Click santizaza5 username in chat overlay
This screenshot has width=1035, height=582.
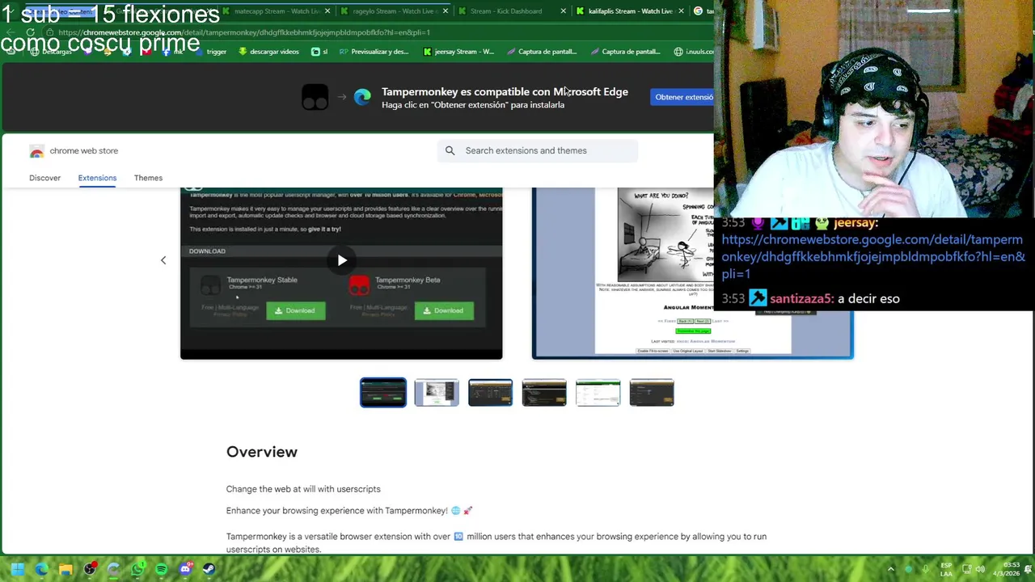coord(801,298)
